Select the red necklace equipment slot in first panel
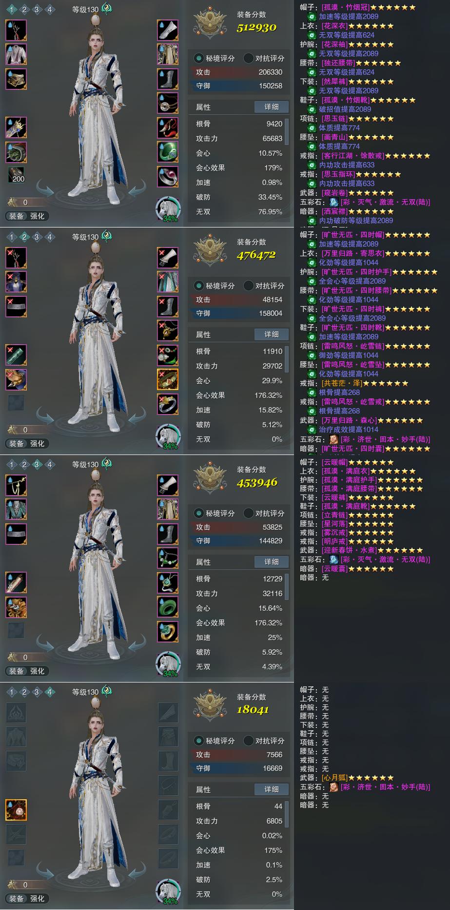 tap(167, 127)
